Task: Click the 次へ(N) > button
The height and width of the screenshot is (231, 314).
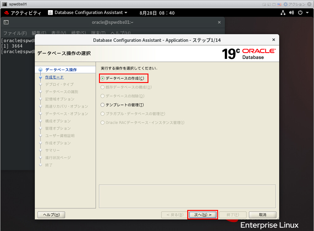Action: point(203,215)
